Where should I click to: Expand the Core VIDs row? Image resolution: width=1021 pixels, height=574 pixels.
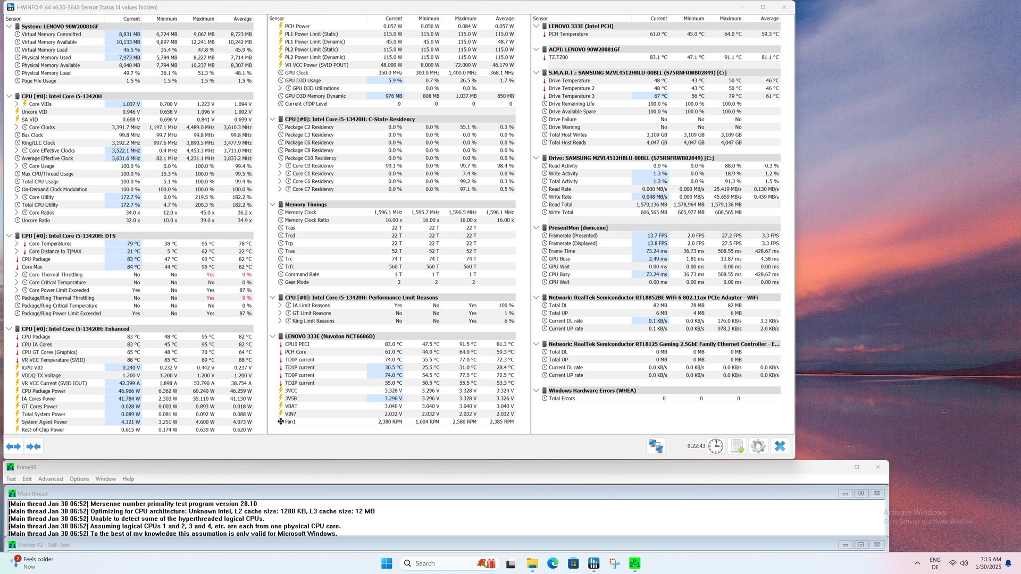16,104
